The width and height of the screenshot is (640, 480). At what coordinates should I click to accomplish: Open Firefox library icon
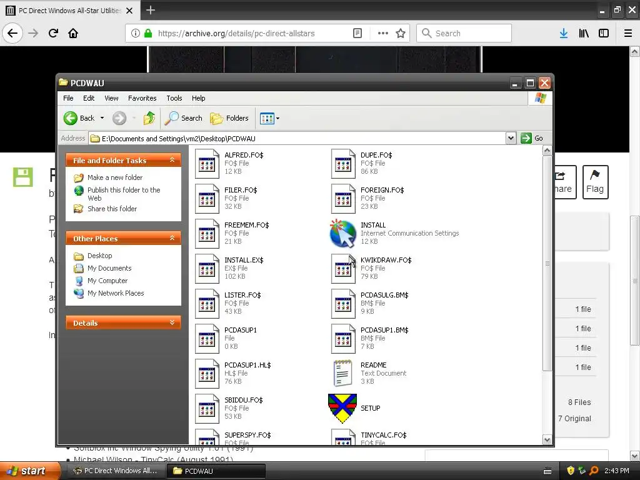click(584, 33)
